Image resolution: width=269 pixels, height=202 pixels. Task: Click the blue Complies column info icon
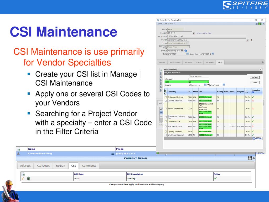253,92
